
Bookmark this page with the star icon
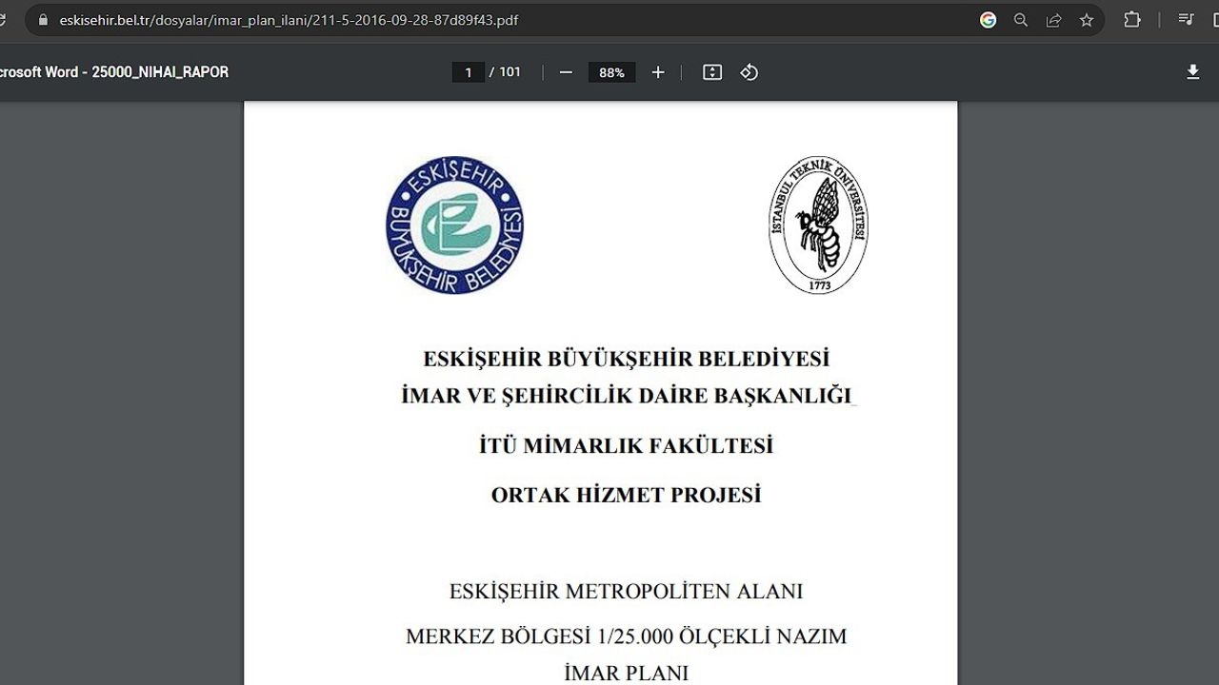click(x=1087, y=20)
